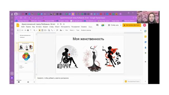
Task: Switch to filmstrip view icon
Action: click(x=19, y=82)
